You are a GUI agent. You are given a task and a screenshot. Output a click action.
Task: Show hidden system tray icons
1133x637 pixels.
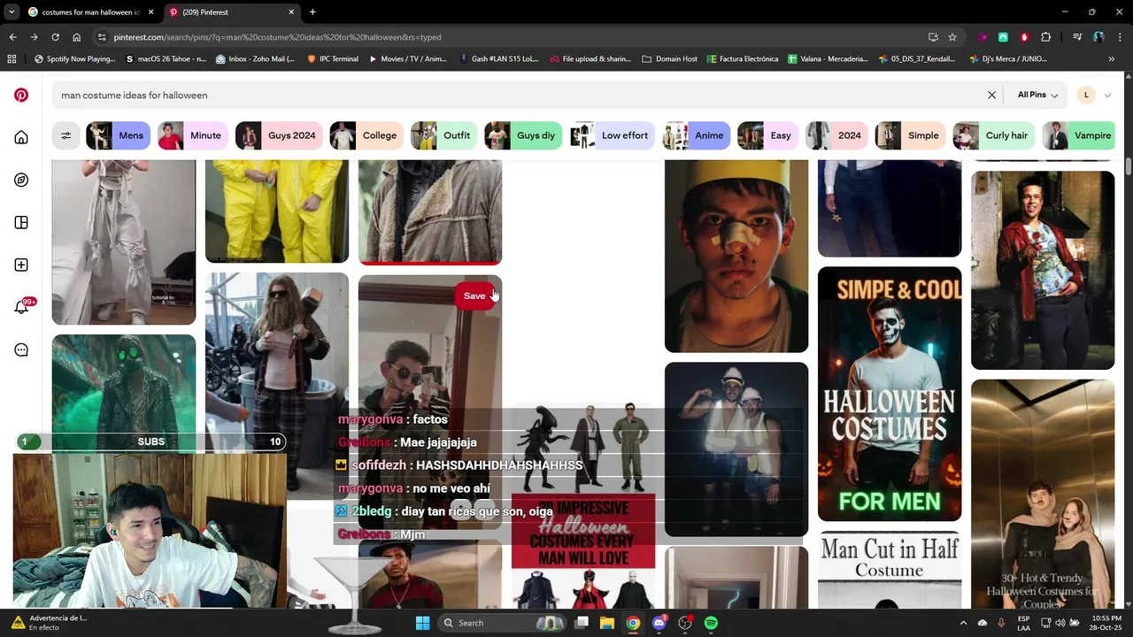964,623
